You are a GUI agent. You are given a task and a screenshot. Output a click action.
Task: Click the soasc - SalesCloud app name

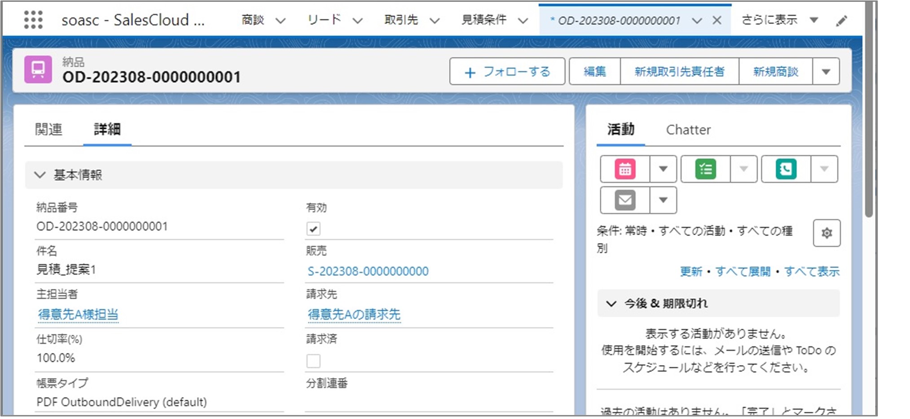click(133, 20)
